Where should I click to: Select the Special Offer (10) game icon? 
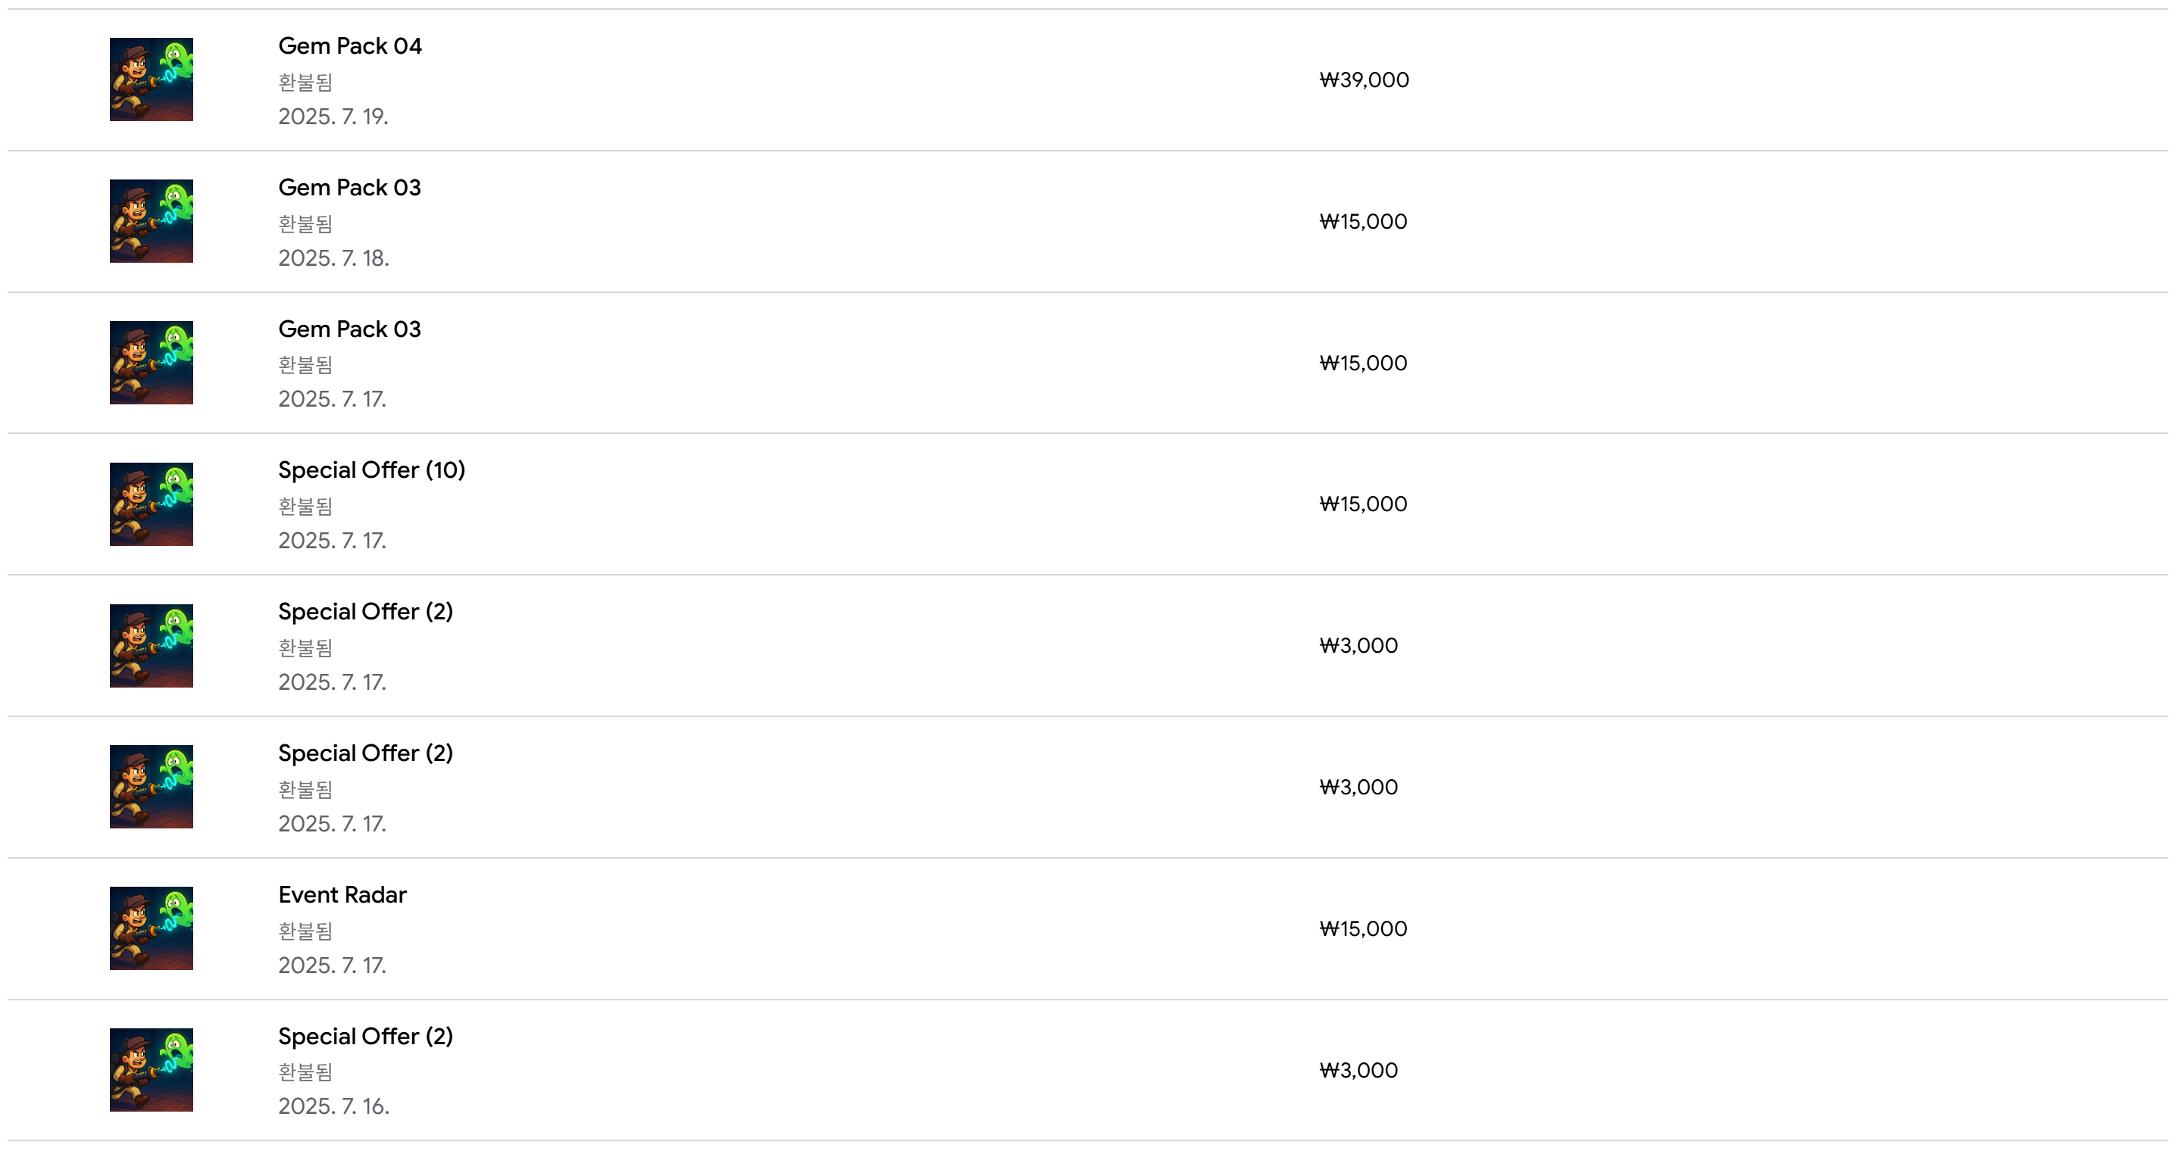152,504
